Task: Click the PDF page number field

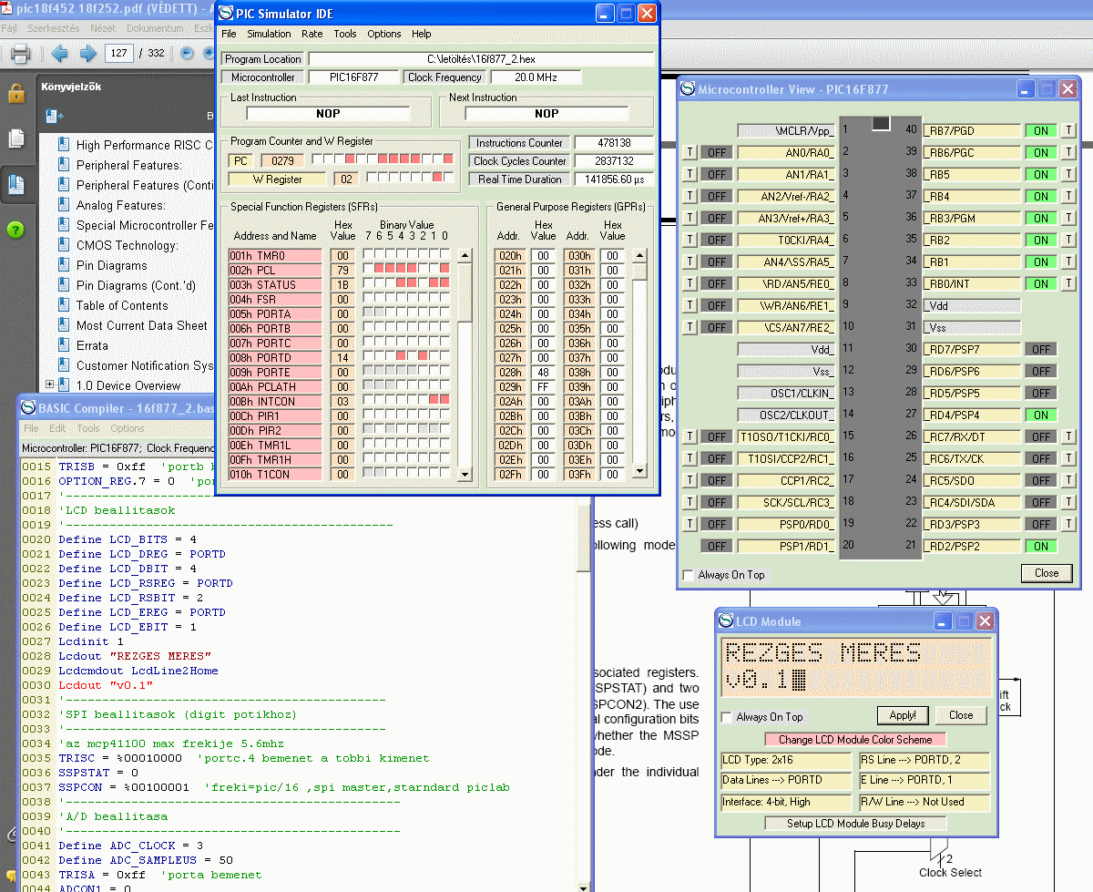Action: (x=119, y=53)
